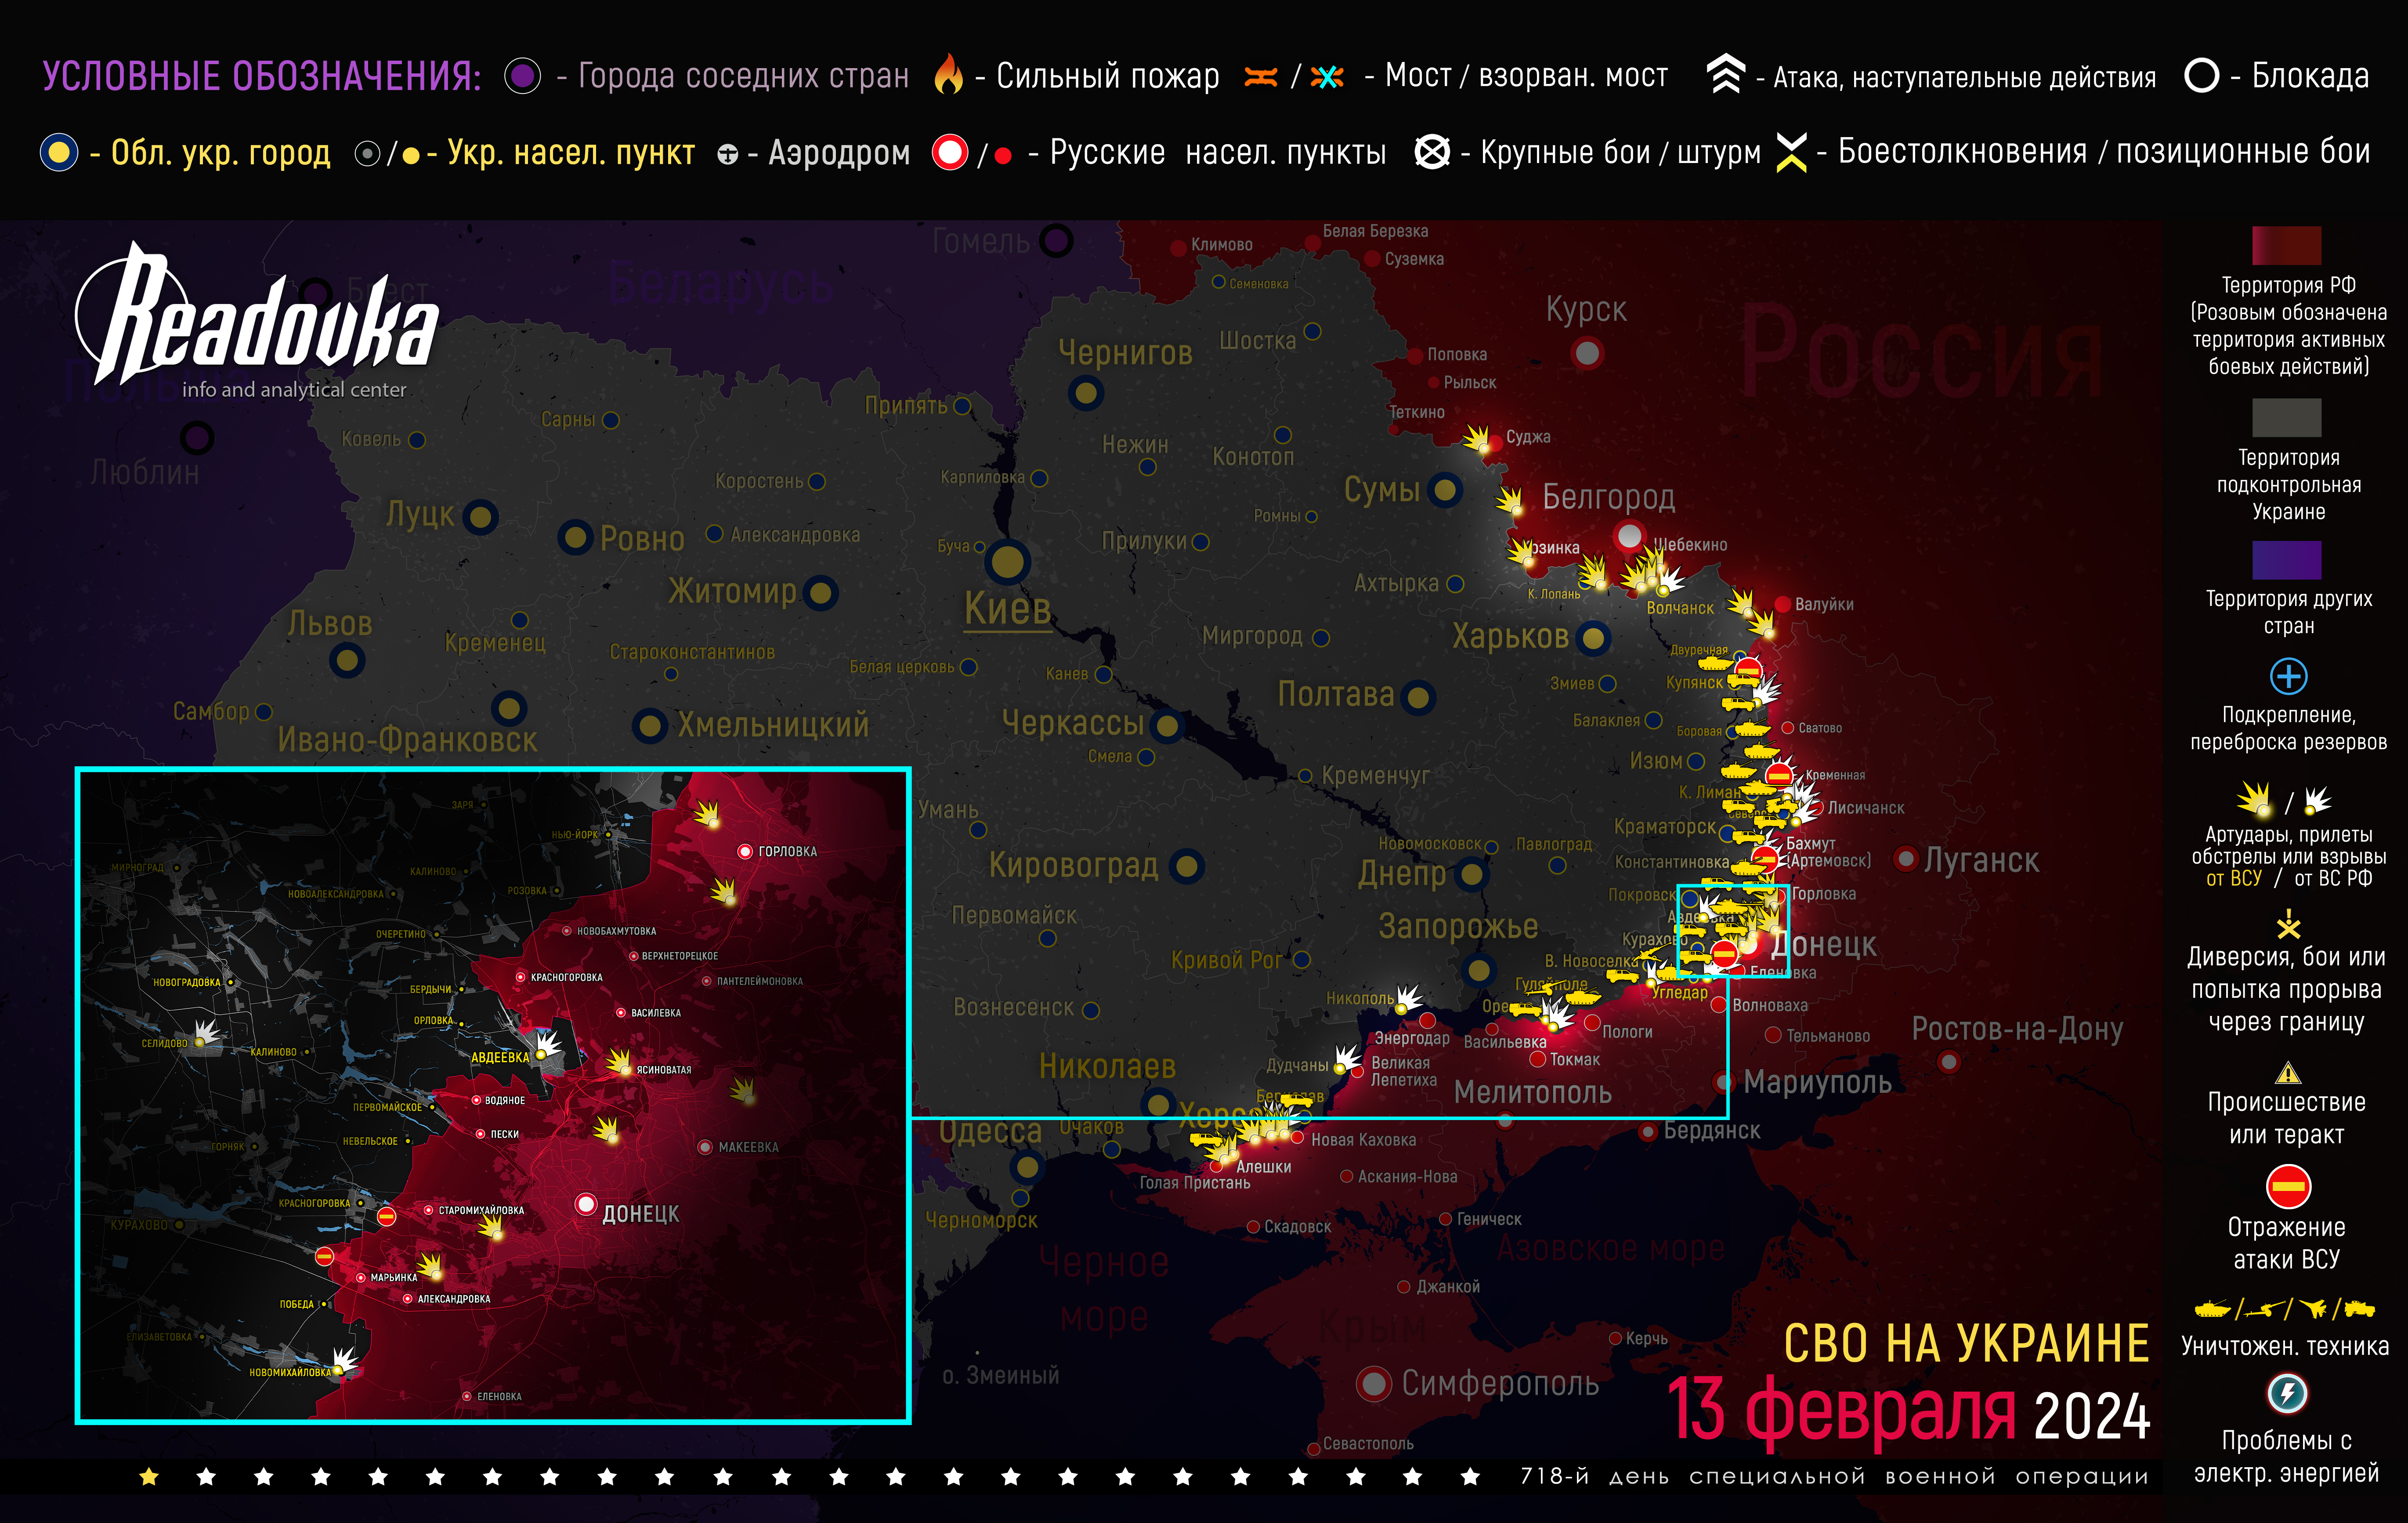Image resolution: width=2408 pixels, height=1523 pixels.
Task: Click the 'Ростов-на-Дону' label
Action: pyautogui.click(x=2017, y=1029)
